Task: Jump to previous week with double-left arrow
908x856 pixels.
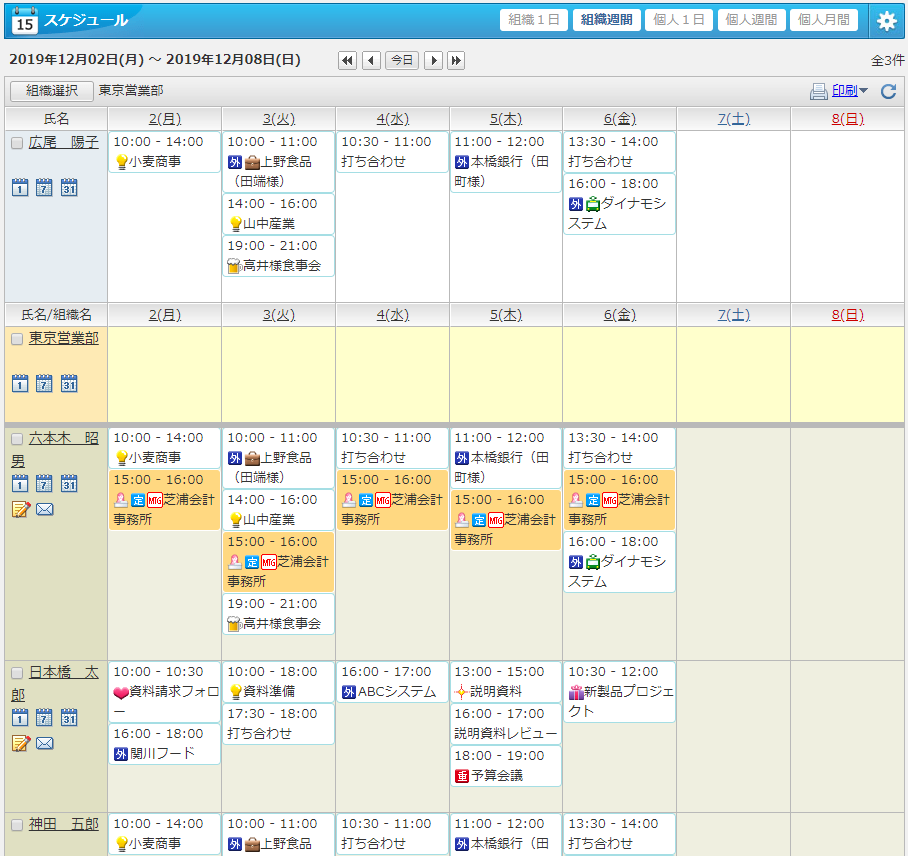Action: click(x=348, y=61)
